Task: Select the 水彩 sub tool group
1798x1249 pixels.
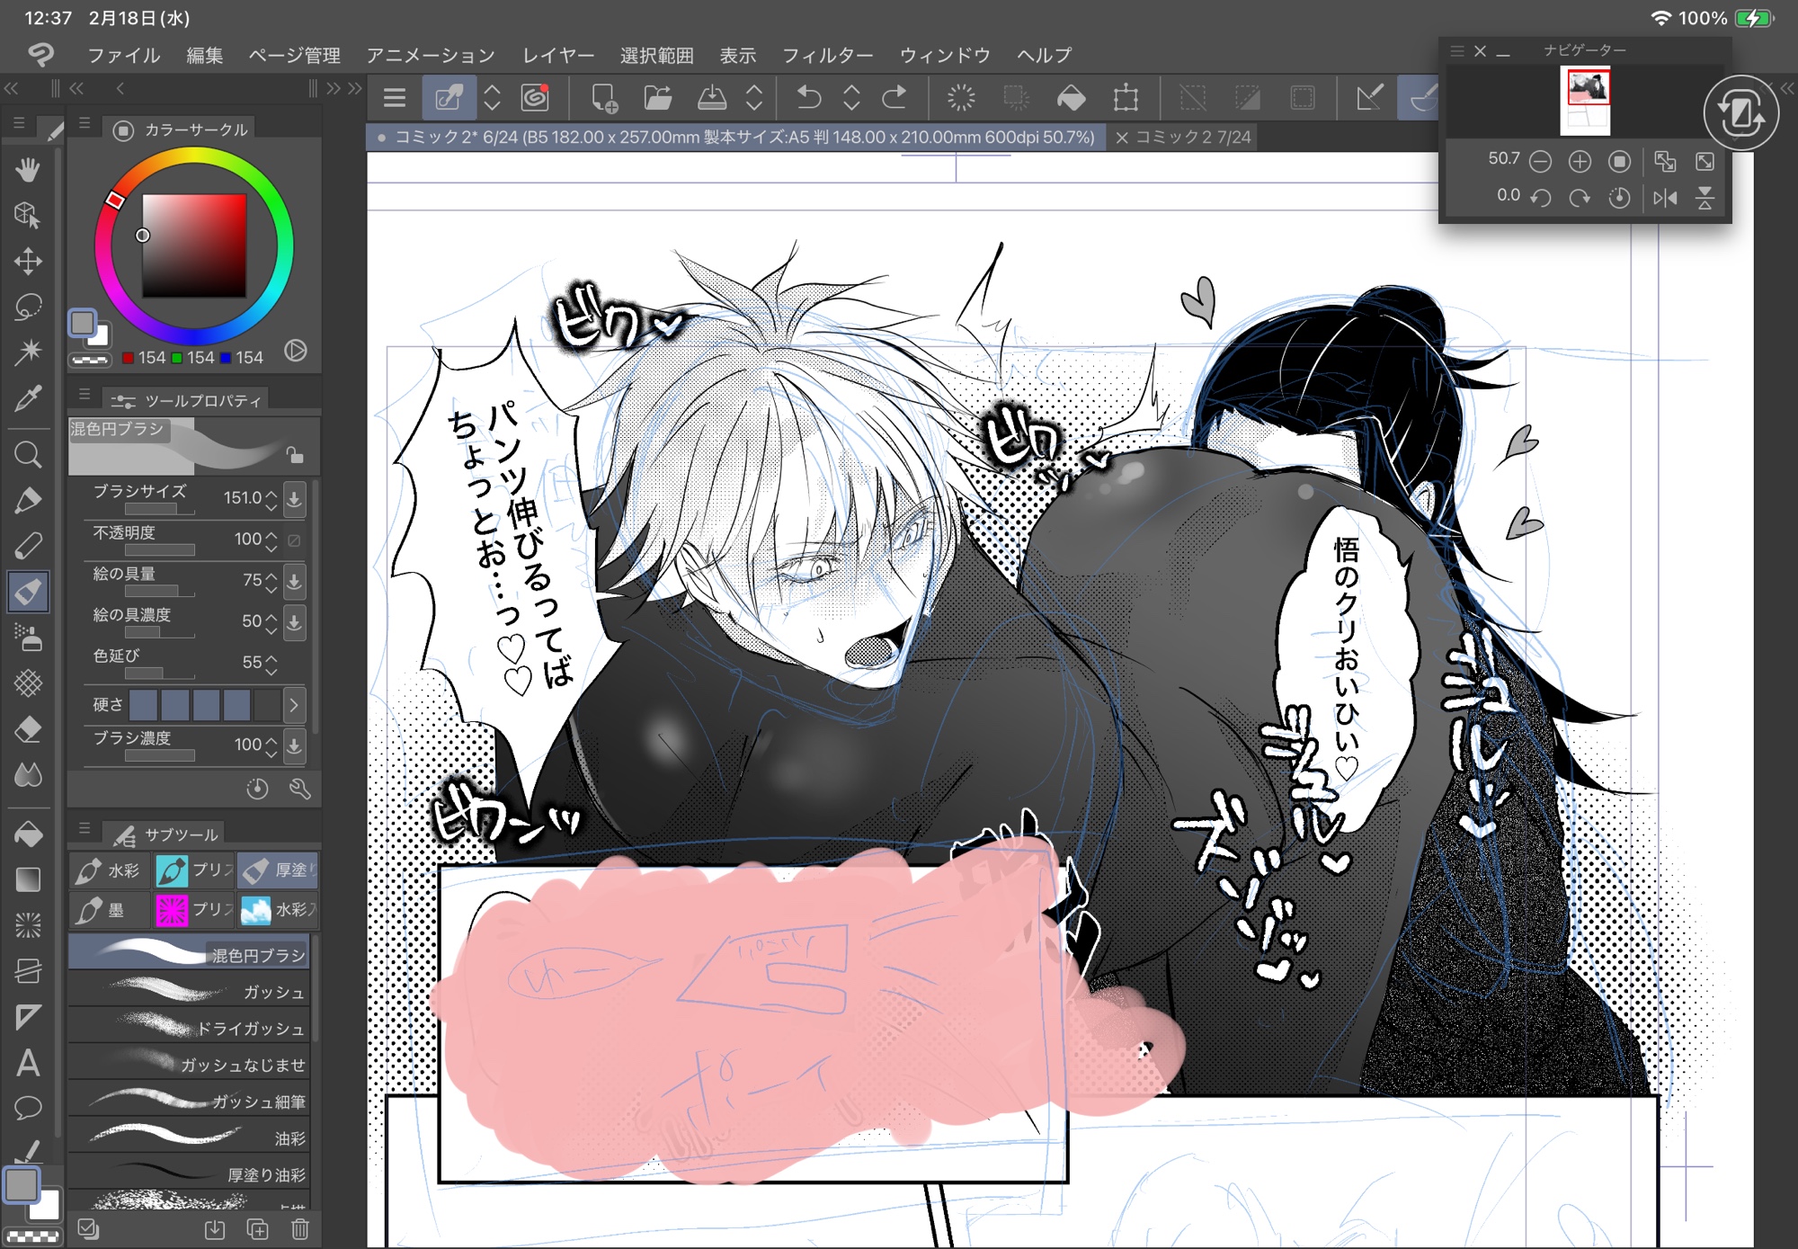Action: pyautogui.click(x=108, y=870)
